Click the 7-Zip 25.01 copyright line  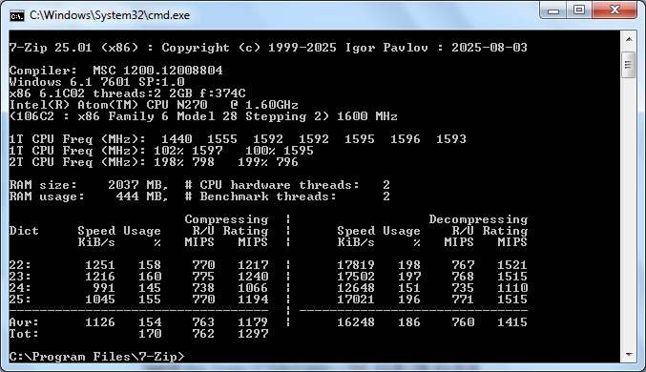pos(268,48)
